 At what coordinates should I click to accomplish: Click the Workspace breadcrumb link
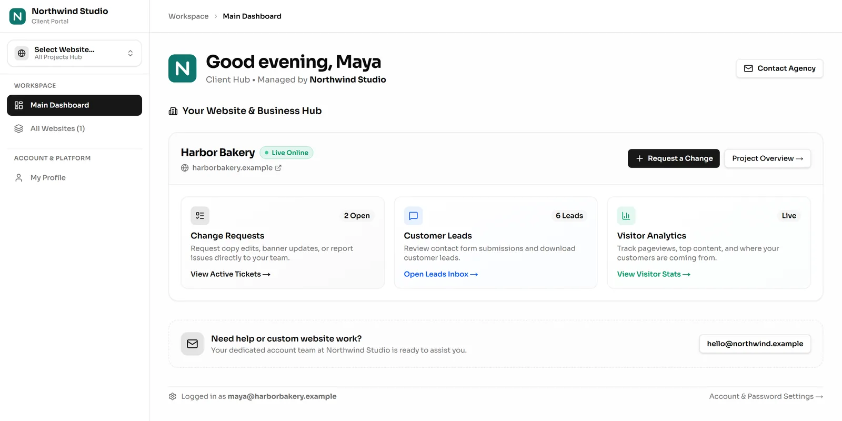coord(188,16)
